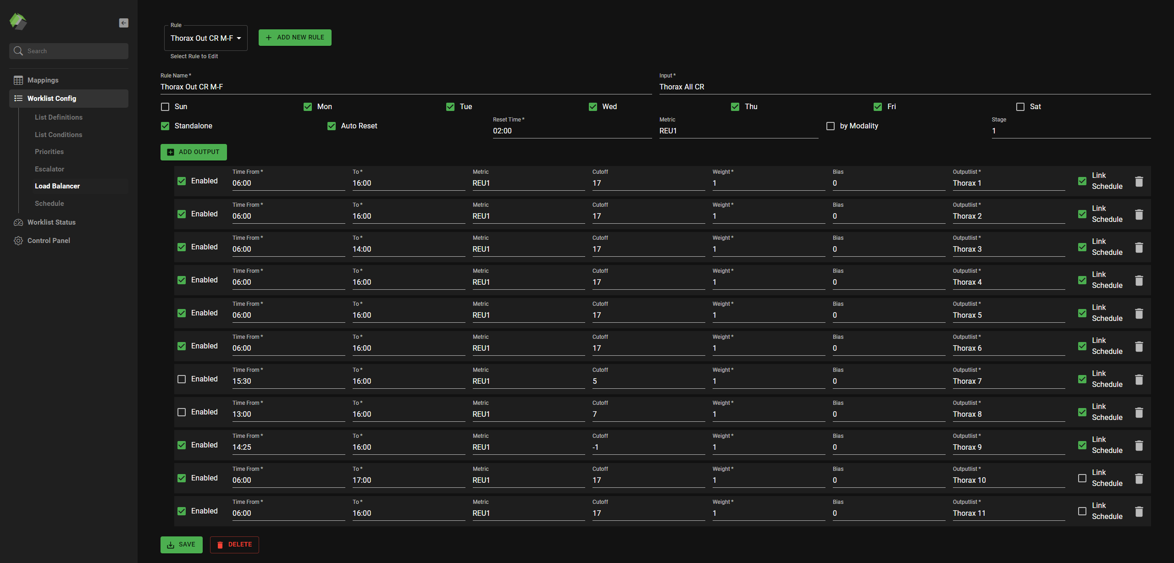Collapse the sidebar with the arrow icon
This screenshot has height=563, width=1174.
(123, 23)
